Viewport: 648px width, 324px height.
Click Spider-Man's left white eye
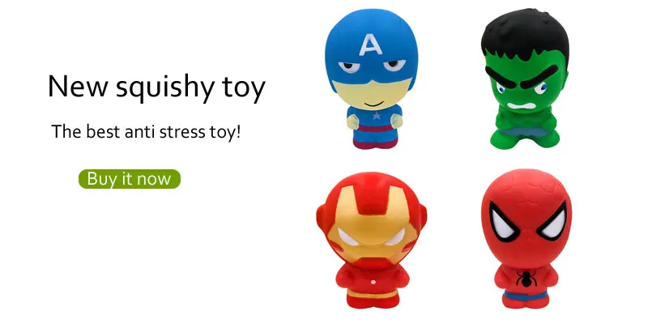tap(503, 222)
